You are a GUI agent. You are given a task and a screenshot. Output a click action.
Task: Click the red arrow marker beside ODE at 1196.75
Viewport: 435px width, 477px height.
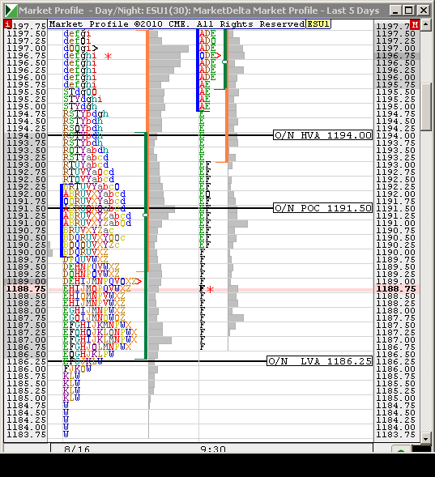(x=218, y=55)
